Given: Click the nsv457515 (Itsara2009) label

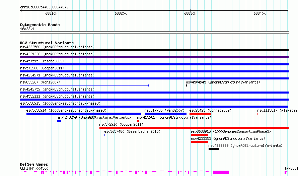Looking at the screenshot, I should 42,61.
